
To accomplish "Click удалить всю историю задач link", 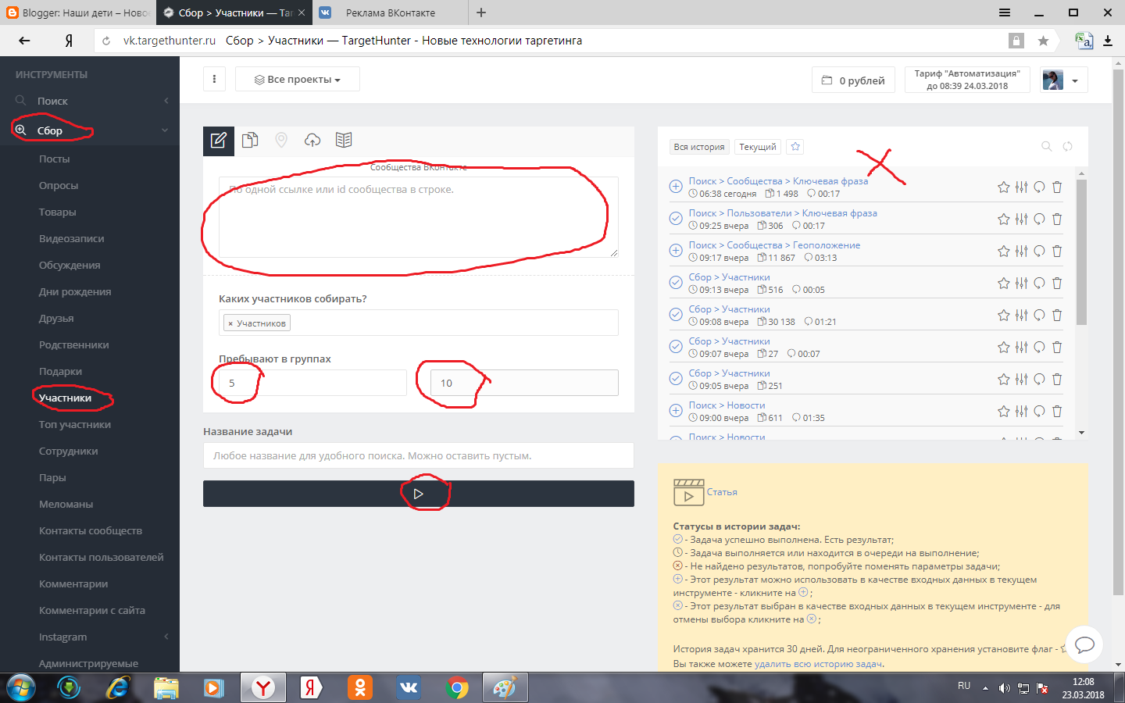I will pyautogui.click(x=818, y=664).
